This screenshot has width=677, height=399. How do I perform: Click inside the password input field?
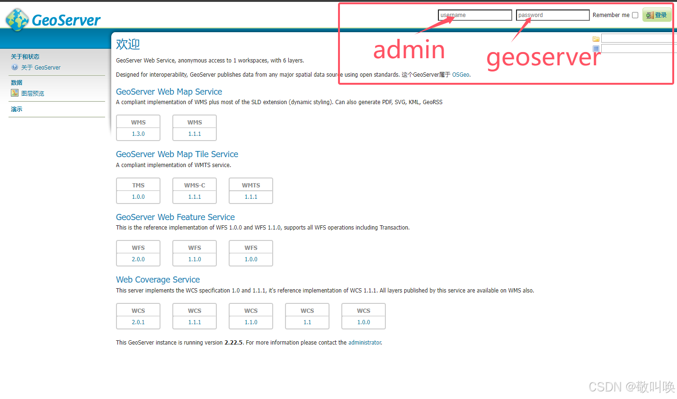552,15
